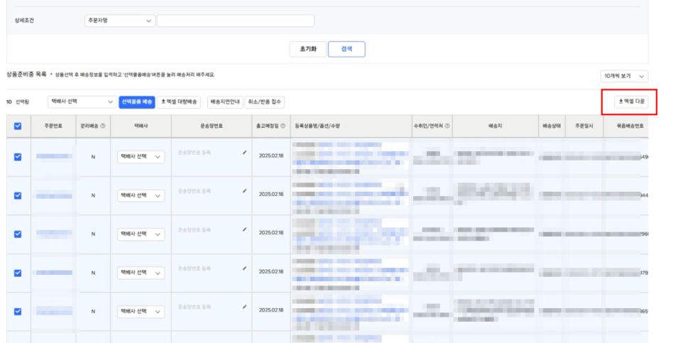Screen dimensions: 686x343
Task: Open 택배사 선택 dropdown in fourth row
Action: (x=141, y=273)
